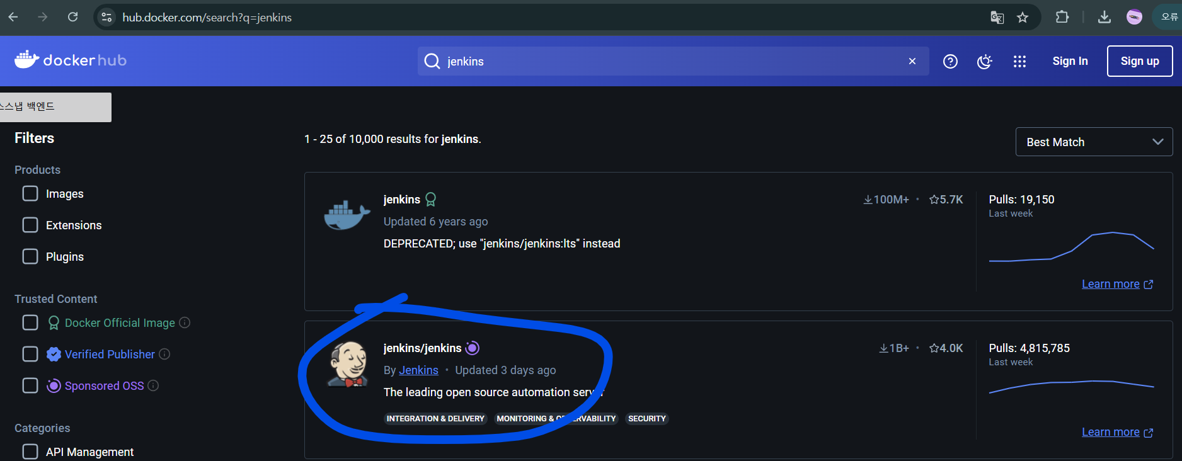The image size is (1182, 461).
Task: Bookmark this page with the star icon
Action: tap(1023, 17)
